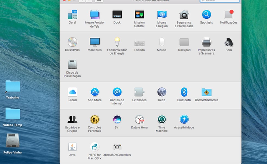Open iCloud preferences
This screenshot has width=267, height=164.
pyautogui.click(x=72, y=91)
